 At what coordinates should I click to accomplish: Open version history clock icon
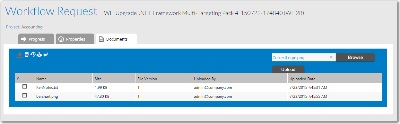(33, 55)
